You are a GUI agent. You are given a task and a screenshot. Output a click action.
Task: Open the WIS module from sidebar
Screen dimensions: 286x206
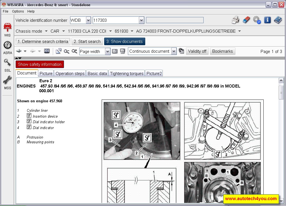pyautogui.click(x=8, y=30)
